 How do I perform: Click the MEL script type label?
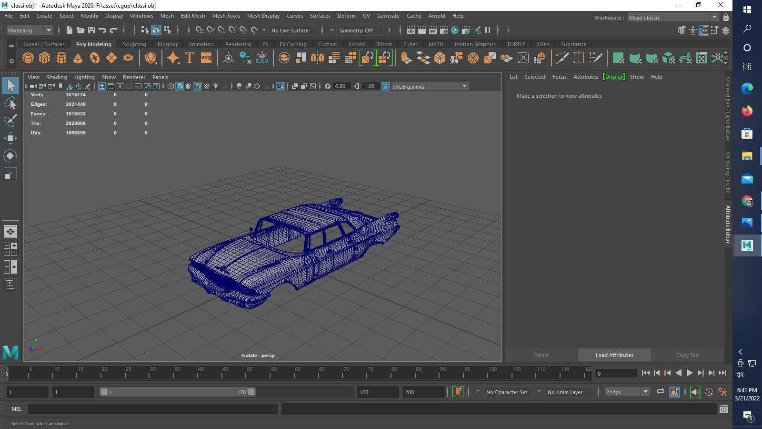click(16, 409)
